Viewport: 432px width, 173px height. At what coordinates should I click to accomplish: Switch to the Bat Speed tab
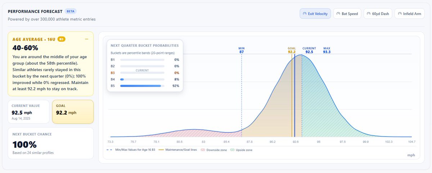(347, 14)
